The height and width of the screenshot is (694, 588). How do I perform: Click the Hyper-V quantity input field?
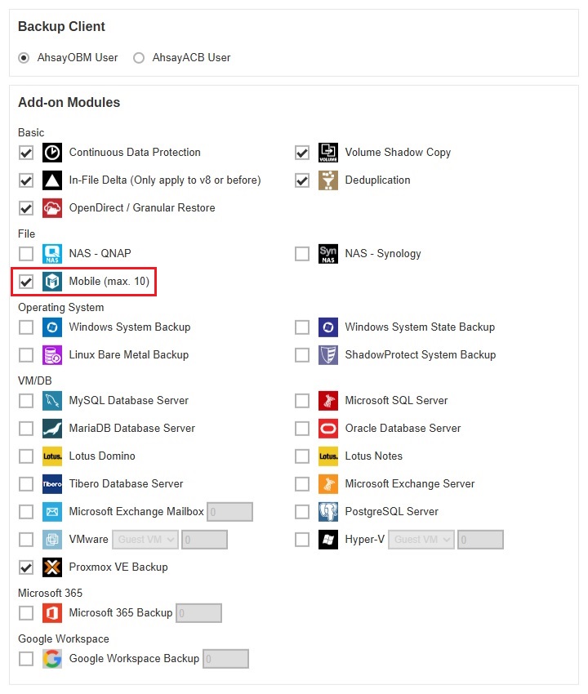pyautogui.click(x=480, y=540)
